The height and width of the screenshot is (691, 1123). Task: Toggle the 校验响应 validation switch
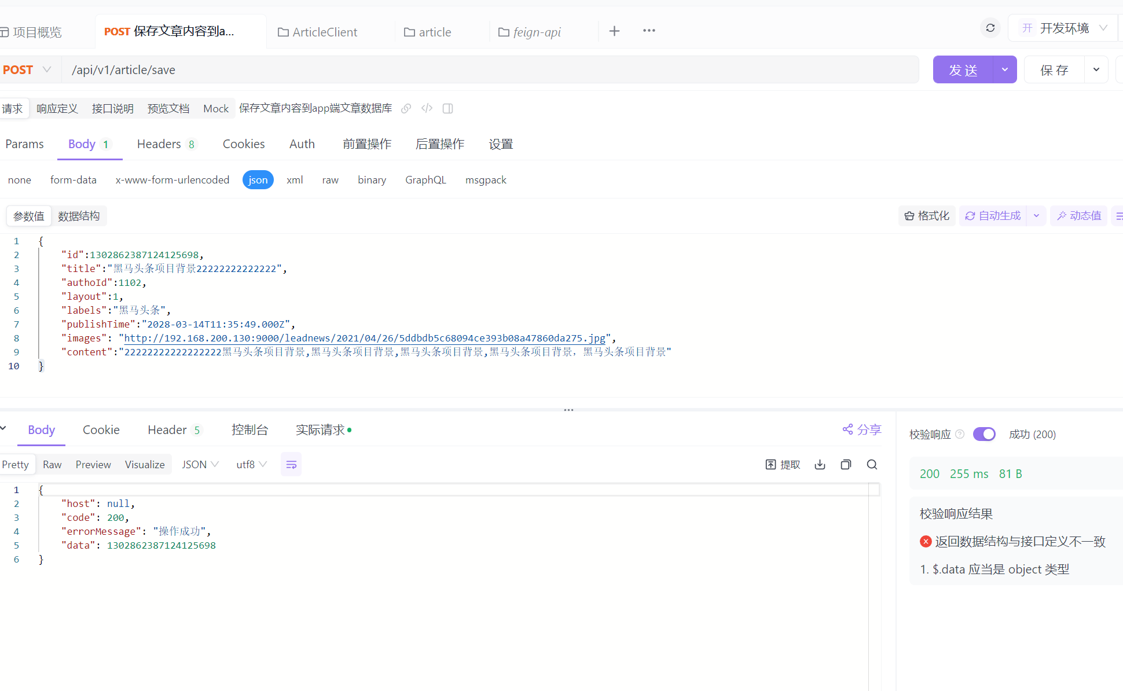point(984,434)
